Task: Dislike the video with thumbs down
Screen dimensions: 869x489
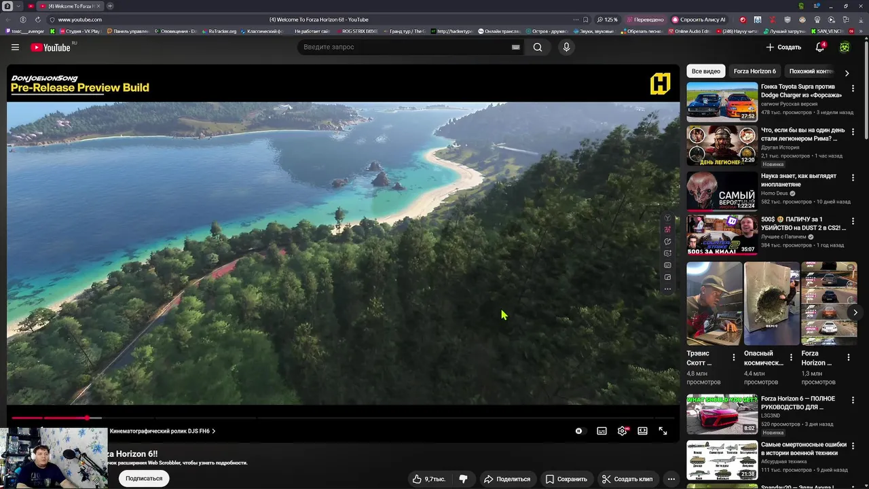Action: point(463,479)
